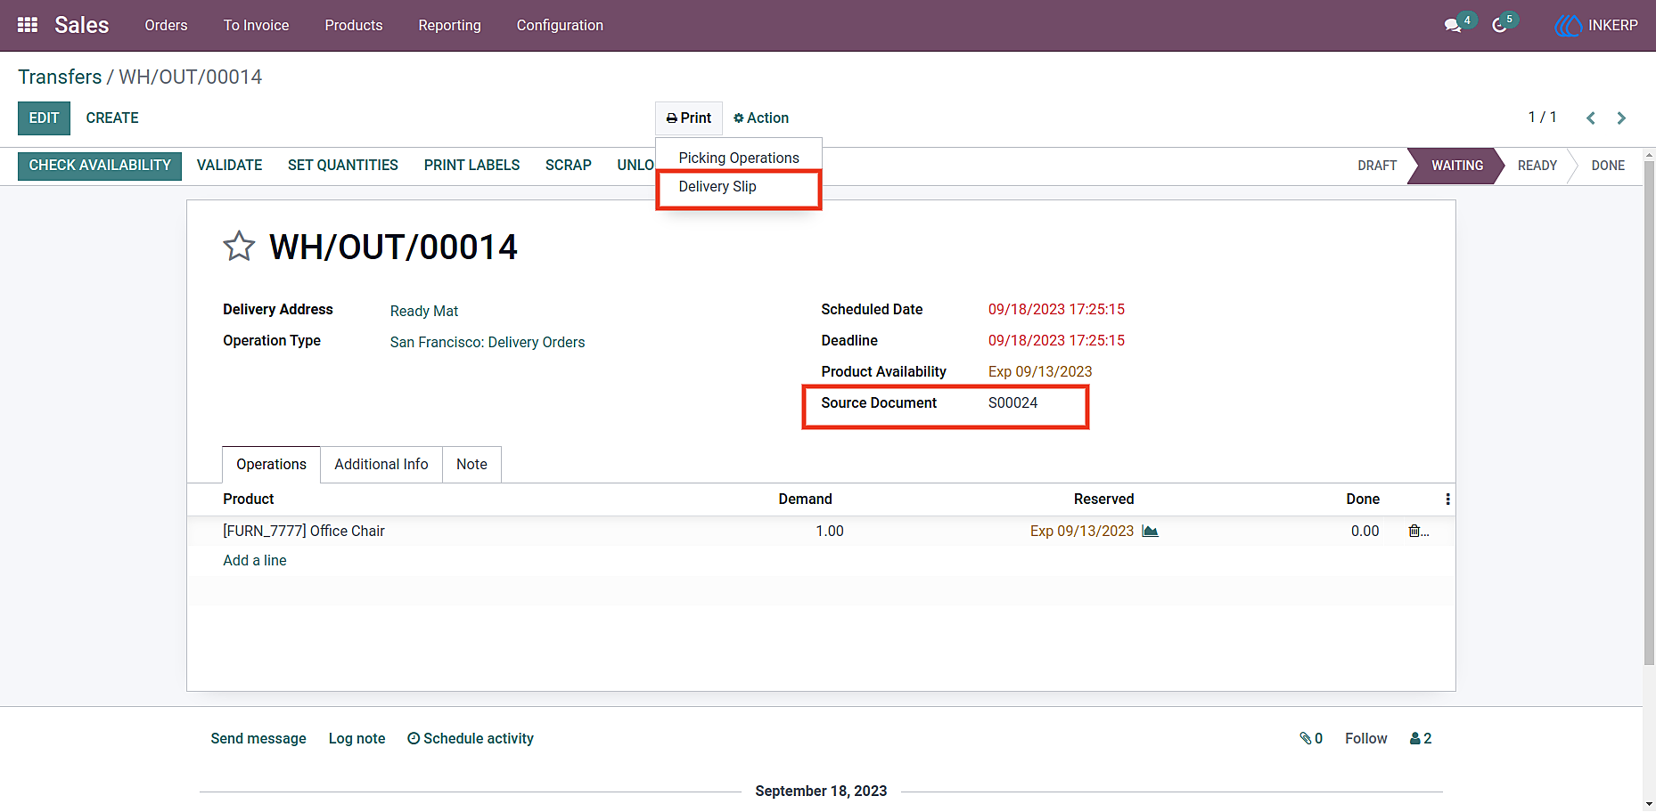
Task: Switch to the Additional Info tab
Action: tap(381, 464)
